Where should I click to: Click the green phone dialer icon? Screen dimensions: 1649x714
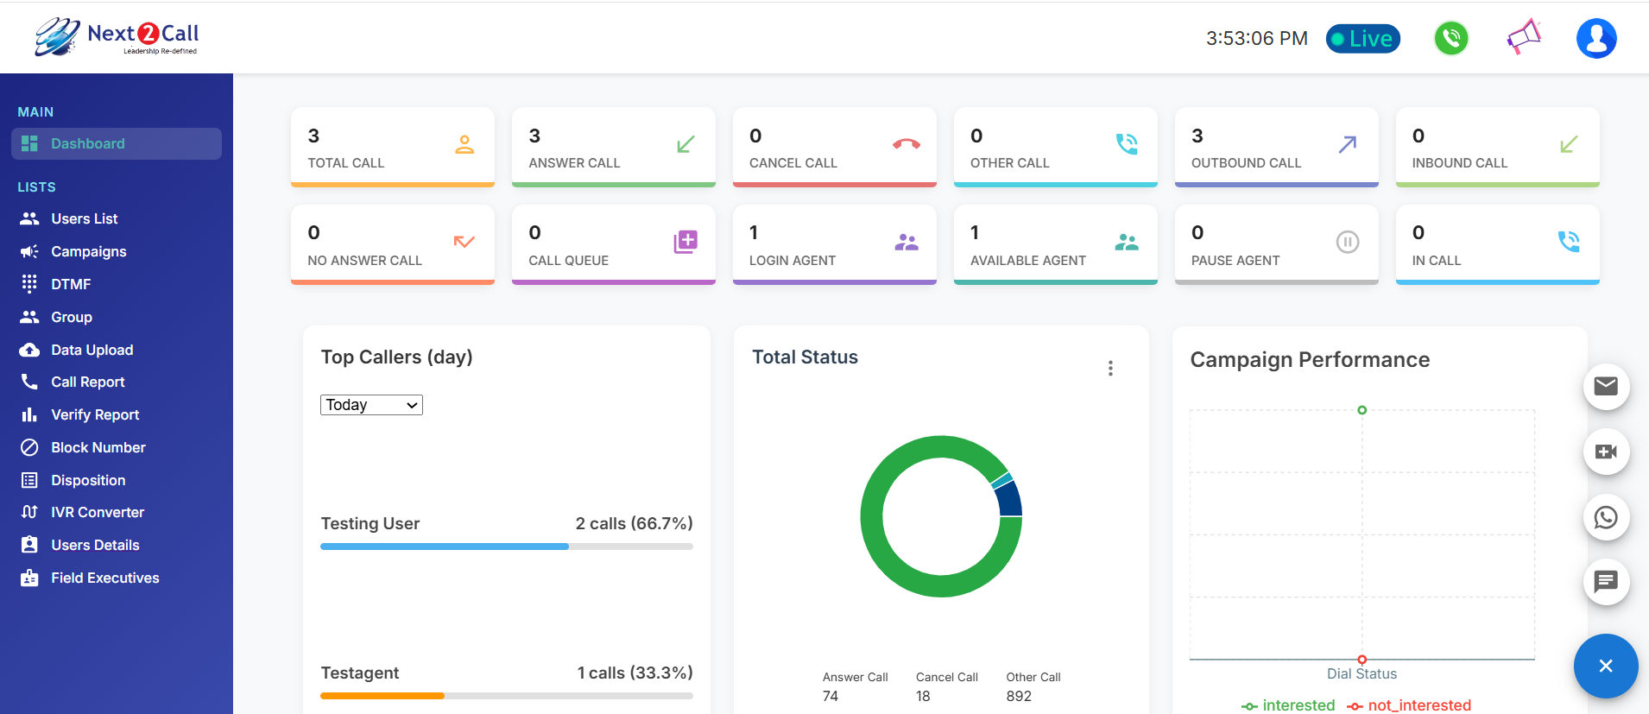click(x=1450, y=39)
